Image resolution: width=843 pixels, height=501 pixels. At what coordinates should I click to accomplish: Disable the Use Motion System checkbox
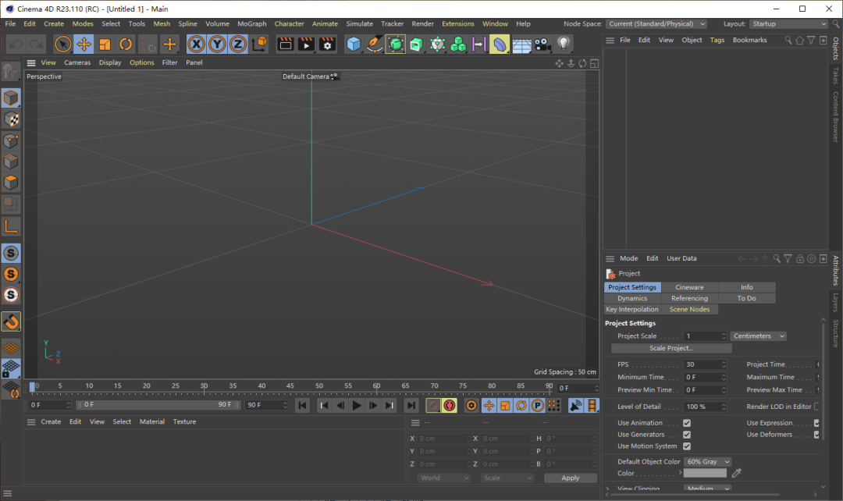687,446
